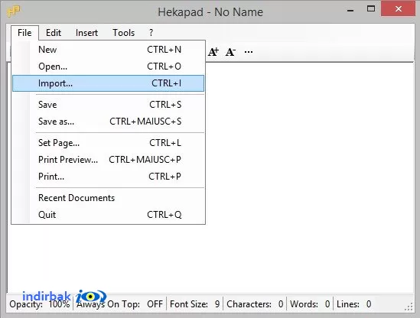Click the window resize grip

(x=409, y=307)
